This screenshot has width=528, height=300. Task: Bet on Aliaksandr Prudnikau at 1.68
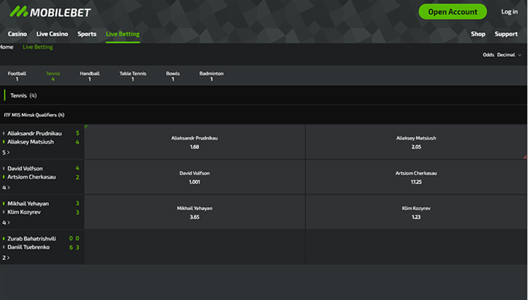coord(195,142)
